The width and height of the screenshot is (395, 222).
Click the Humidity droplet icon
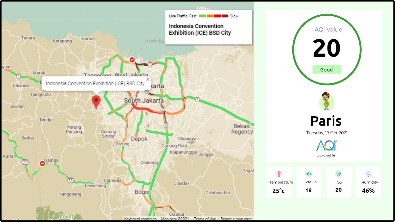pos(369,174)
